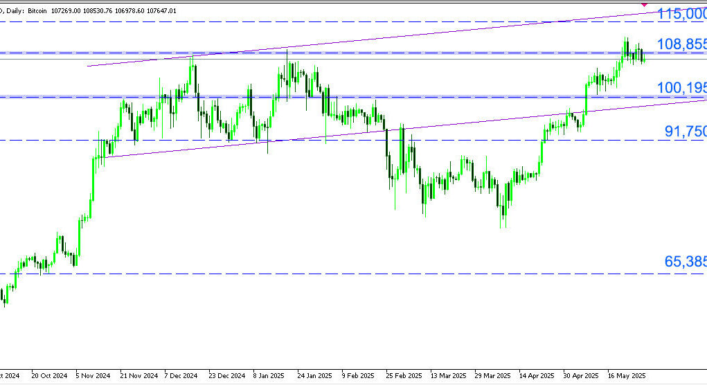Select the 21 Nov 2024 date on axis
The image size is (707, 385).
click(x=138, y=375)
